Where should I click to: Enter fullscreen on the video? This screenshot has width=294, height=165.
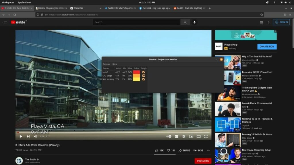click(x=206, y=137)
